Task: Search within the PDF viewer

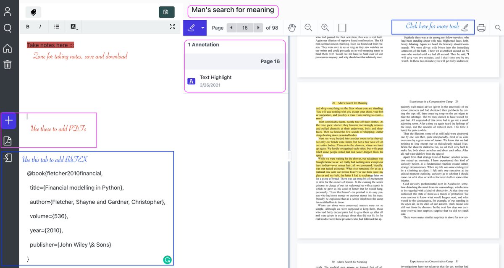Action: point(498,28)
